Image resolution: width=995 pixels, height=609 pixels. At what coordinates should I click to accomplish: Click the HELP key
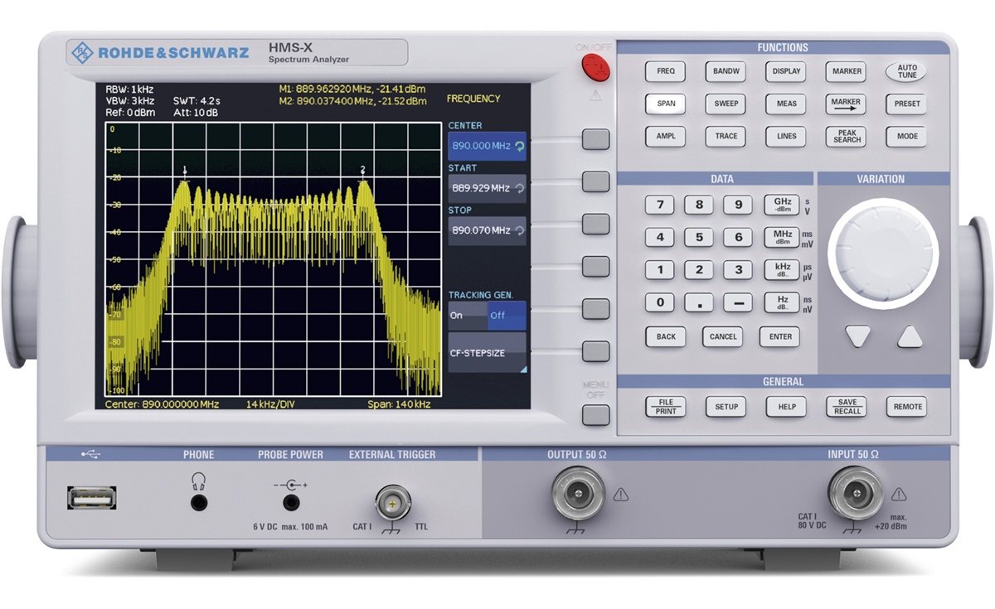(786, 407)
